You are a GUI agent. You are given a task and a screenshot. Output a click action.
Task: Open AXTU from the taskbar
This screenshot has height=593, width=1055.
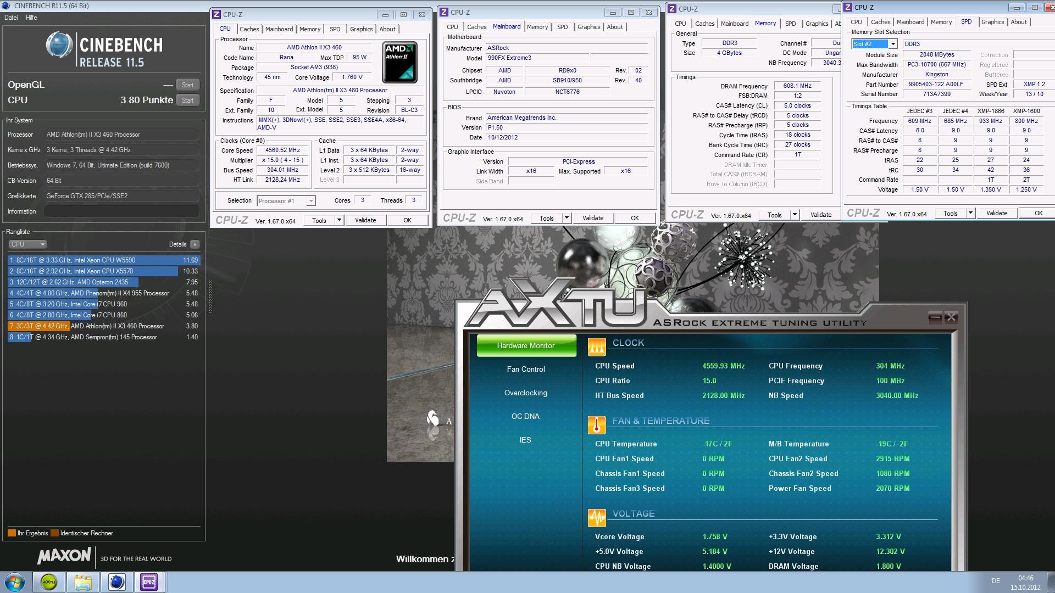pos(49,582)
